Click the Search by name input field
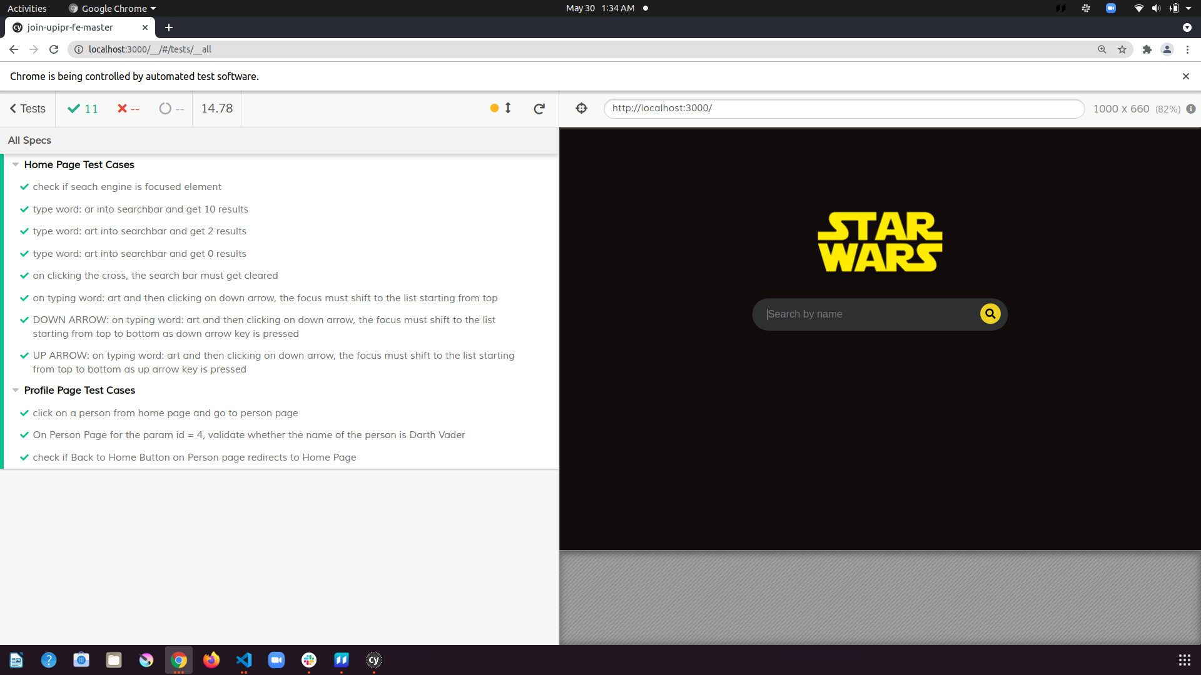 [869, 314]
